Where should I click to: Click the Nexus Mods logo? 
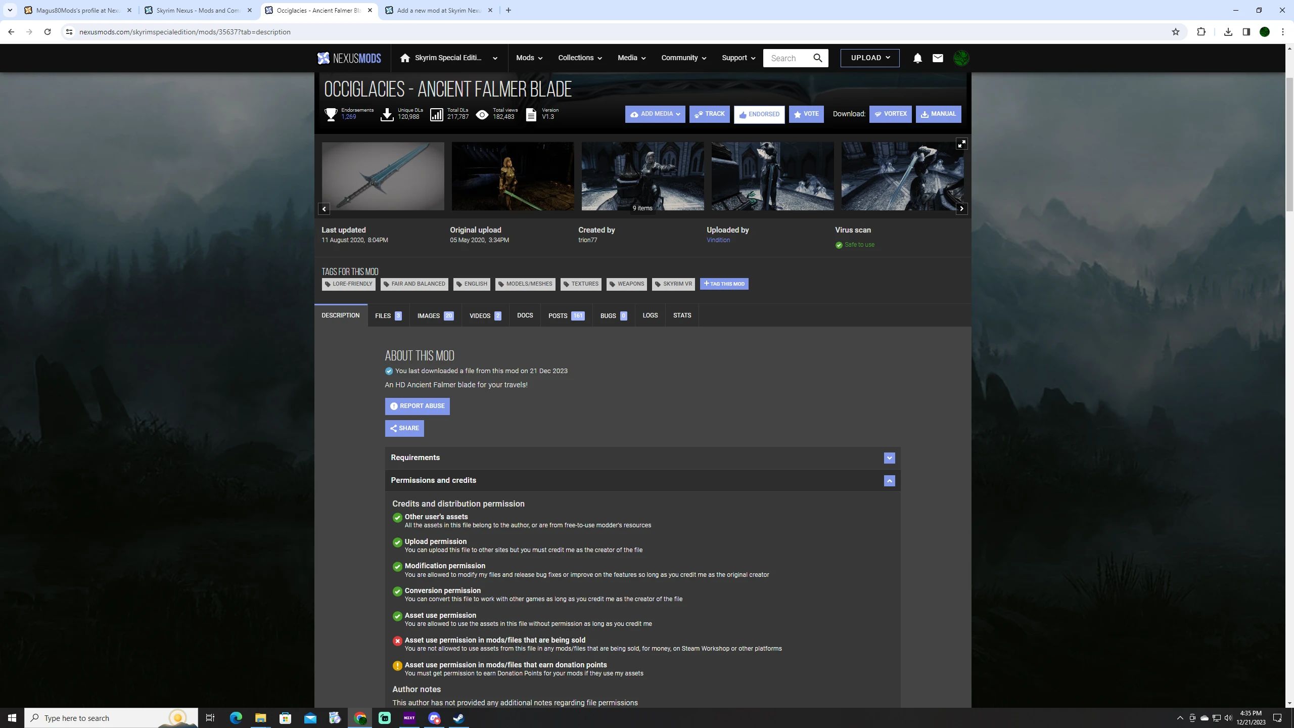click(349, 58)
